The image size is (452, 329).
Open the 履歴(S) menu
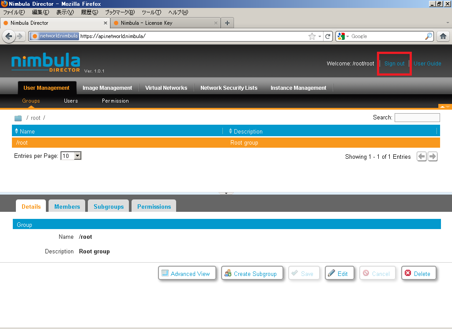(x=89, y=12)
